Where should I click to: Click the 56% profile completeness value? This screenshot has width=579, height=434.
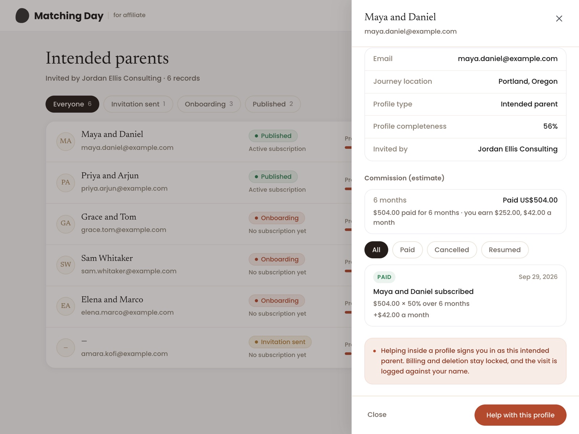550,126
